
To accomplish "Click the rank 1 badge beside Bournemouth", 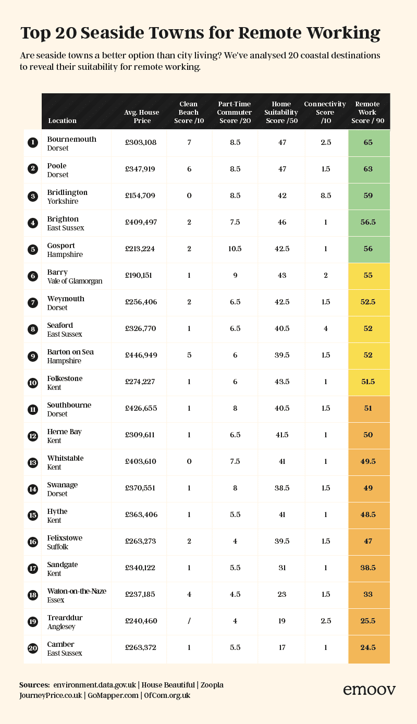I will pos(33,143).
